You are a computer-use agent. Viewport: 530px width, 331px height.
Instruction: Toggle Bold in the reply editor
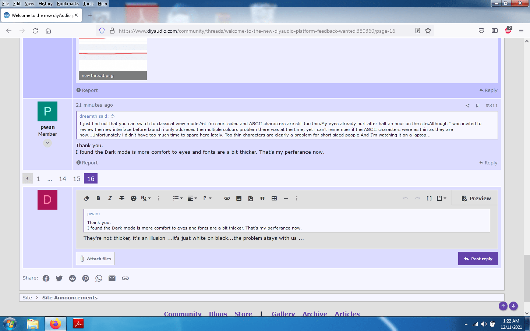(98, 198)
